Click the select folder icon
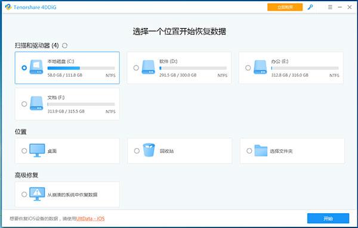This screenshot has width=358, height=228. (x=261, y=151)
